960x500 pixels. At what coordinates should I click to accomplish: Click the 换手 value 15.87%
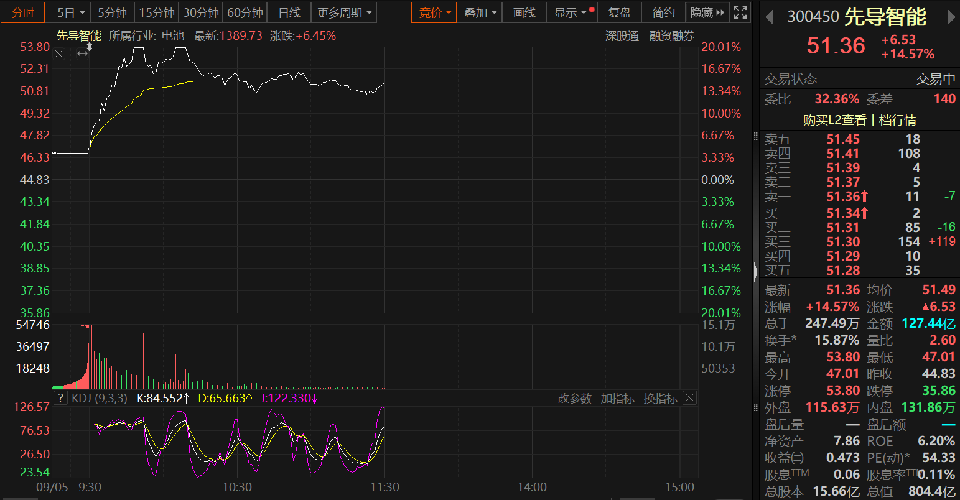click(x=837, y=340)
